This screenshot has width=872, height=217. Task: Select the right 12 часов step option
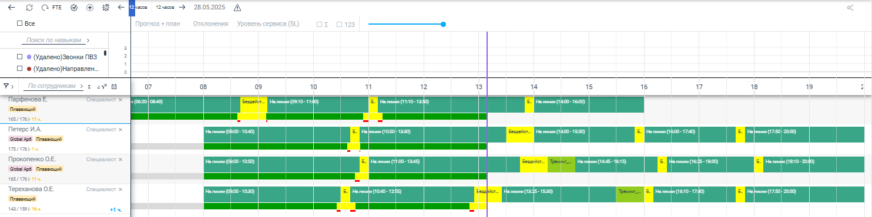[165, 8]
